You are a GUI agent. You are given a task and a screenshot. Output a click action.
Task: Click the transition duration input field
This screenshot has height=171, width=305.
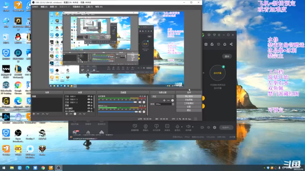point(164,104)
